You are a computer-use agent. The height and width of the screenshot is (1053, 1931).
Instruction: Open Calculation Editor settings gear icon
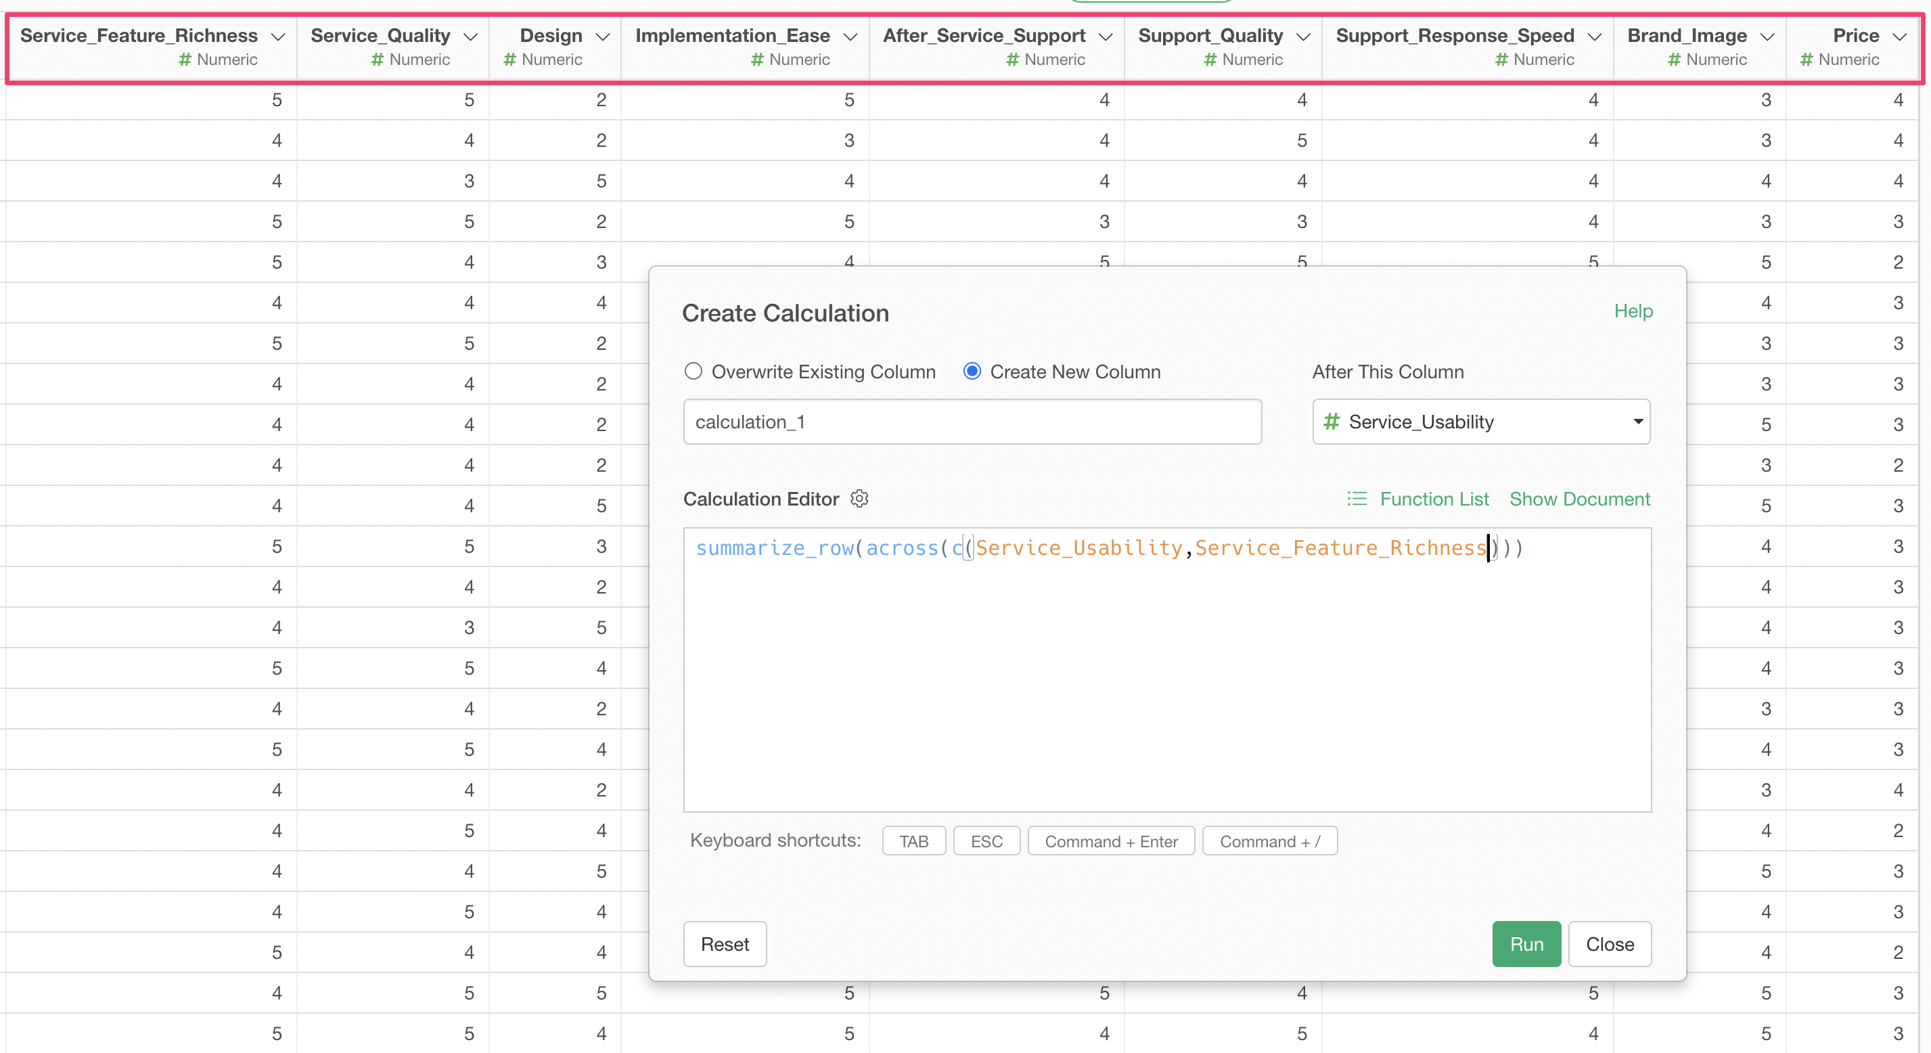click(859, 499)
